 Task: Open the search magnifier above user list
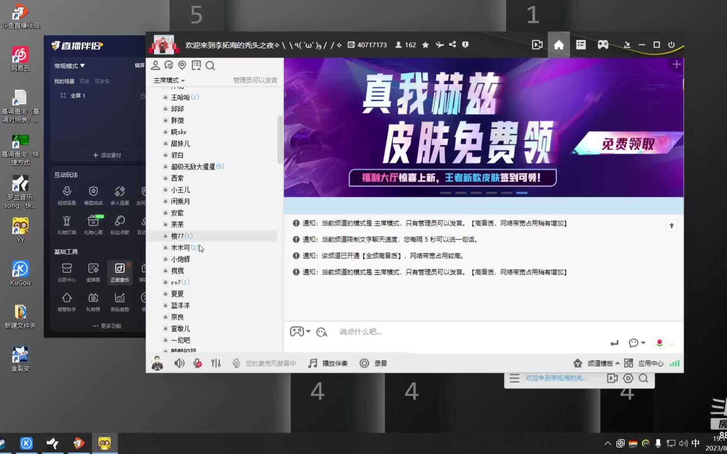[x=210, y=66]
